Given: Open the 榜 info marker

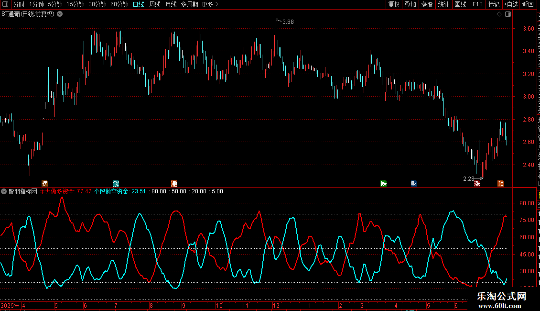Looking at the screenshot, I should (x=45, y=183).
